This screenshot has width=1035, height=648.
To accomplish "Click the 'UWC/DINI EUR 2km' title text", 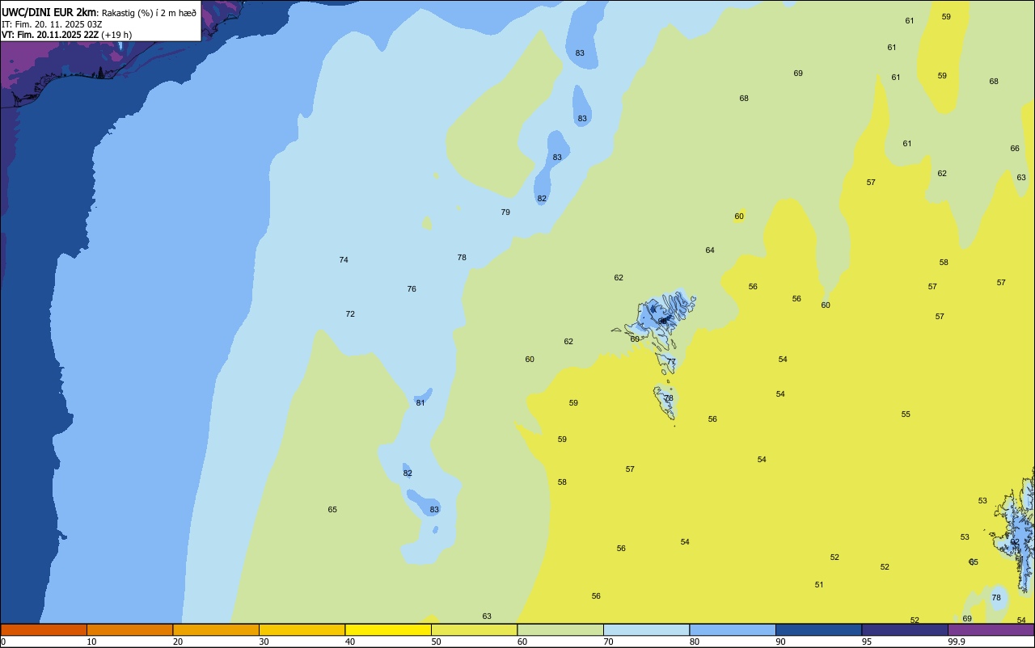I will click(x=49, y=12).
